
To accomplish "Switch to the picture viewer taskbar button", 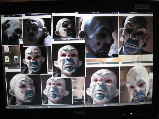I will 110,105.
